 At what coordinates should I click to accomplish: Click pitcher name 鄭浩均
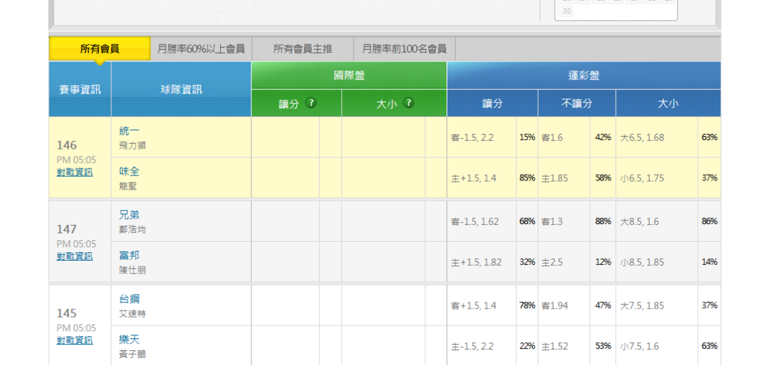pyautogui.click(x=132, y=230)
